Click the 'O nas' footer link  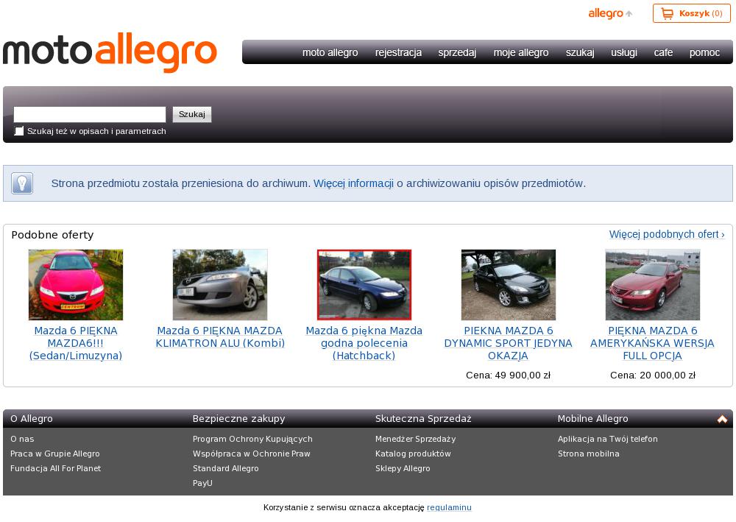[x=22, y=440]
